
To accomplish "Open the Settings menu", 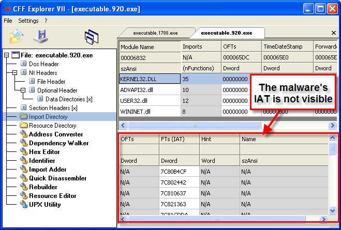I will click(28, 21).
